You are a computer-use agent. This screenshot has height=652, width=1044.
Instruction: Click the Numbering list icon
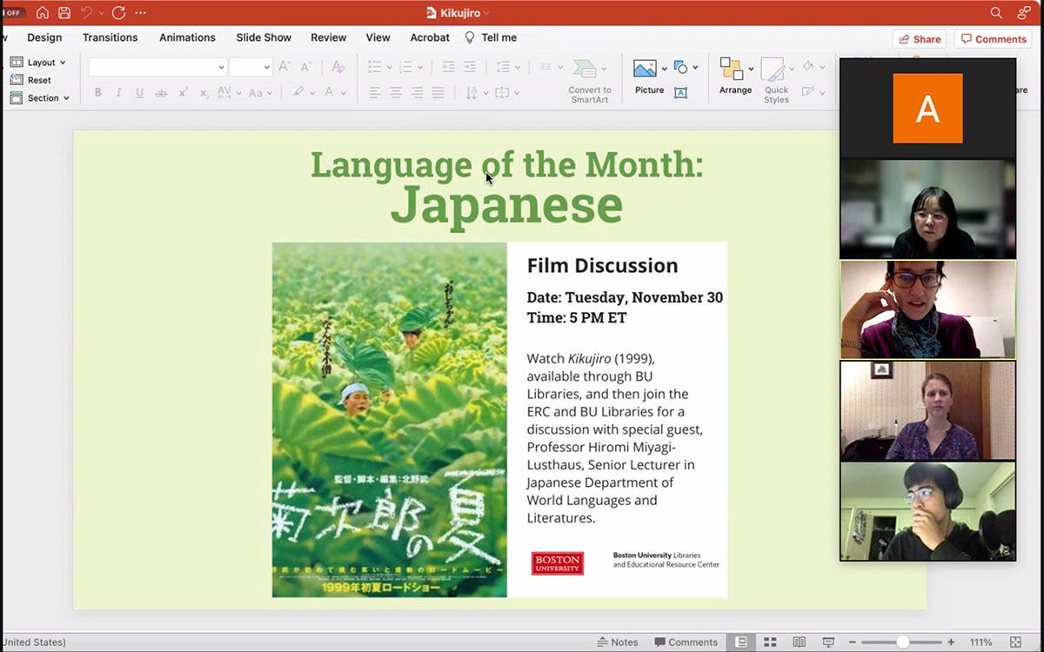click(x=405, y=67)
